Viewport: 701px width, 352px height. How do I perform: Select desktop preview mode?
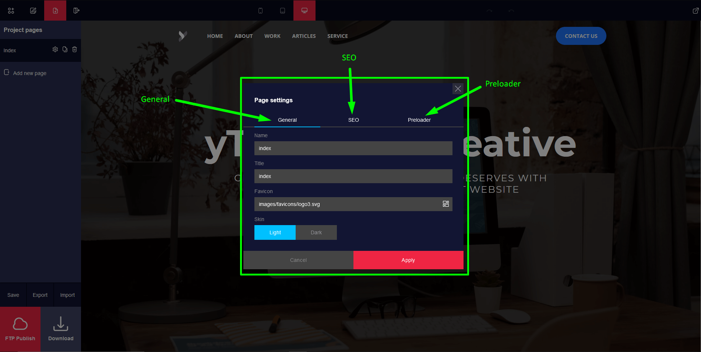coord(304,11)
